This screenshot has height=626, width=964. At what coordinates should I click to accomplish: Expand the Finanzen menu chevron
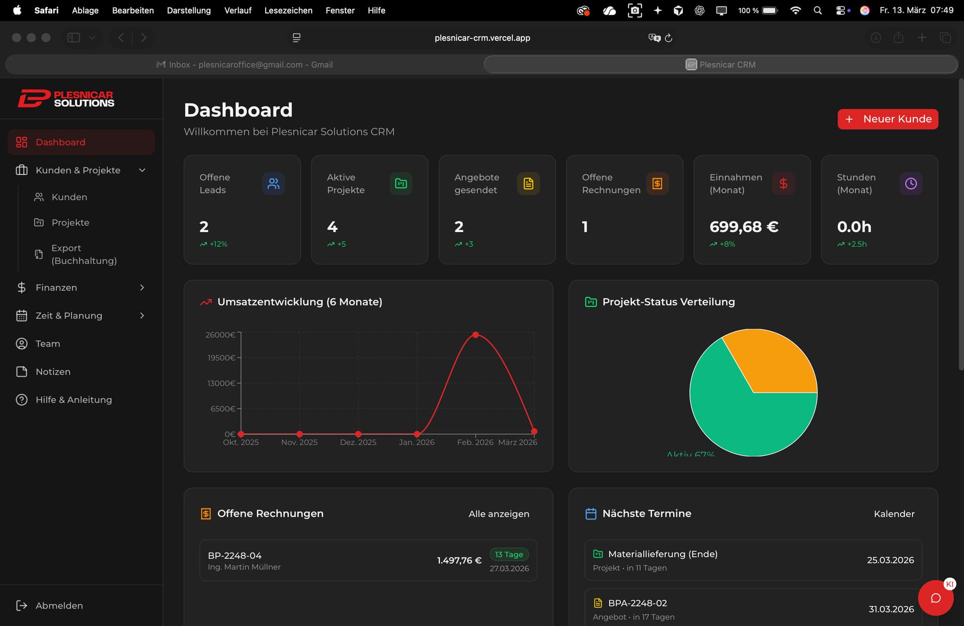[142, 288]
